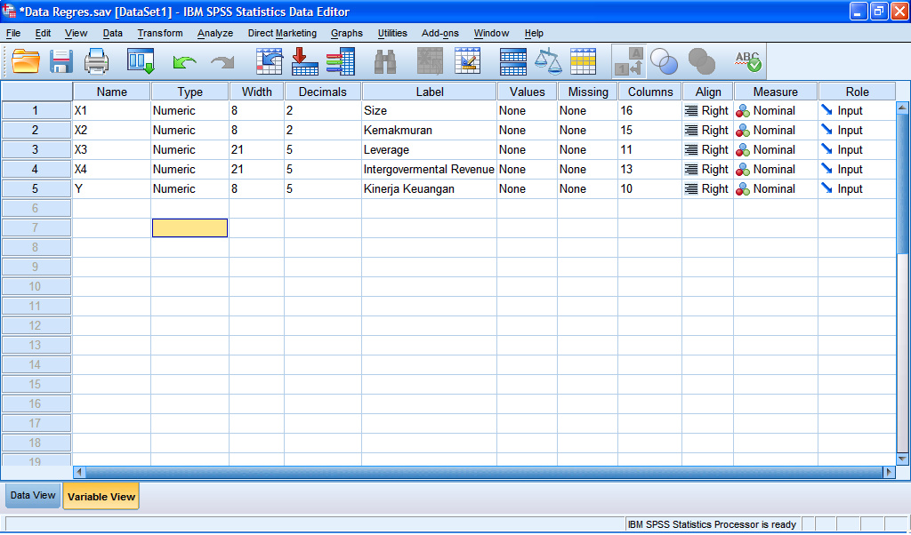Toggle the Value labels icon
The height and width of the screenshot is (535, 911).
(x=629, y=61)
